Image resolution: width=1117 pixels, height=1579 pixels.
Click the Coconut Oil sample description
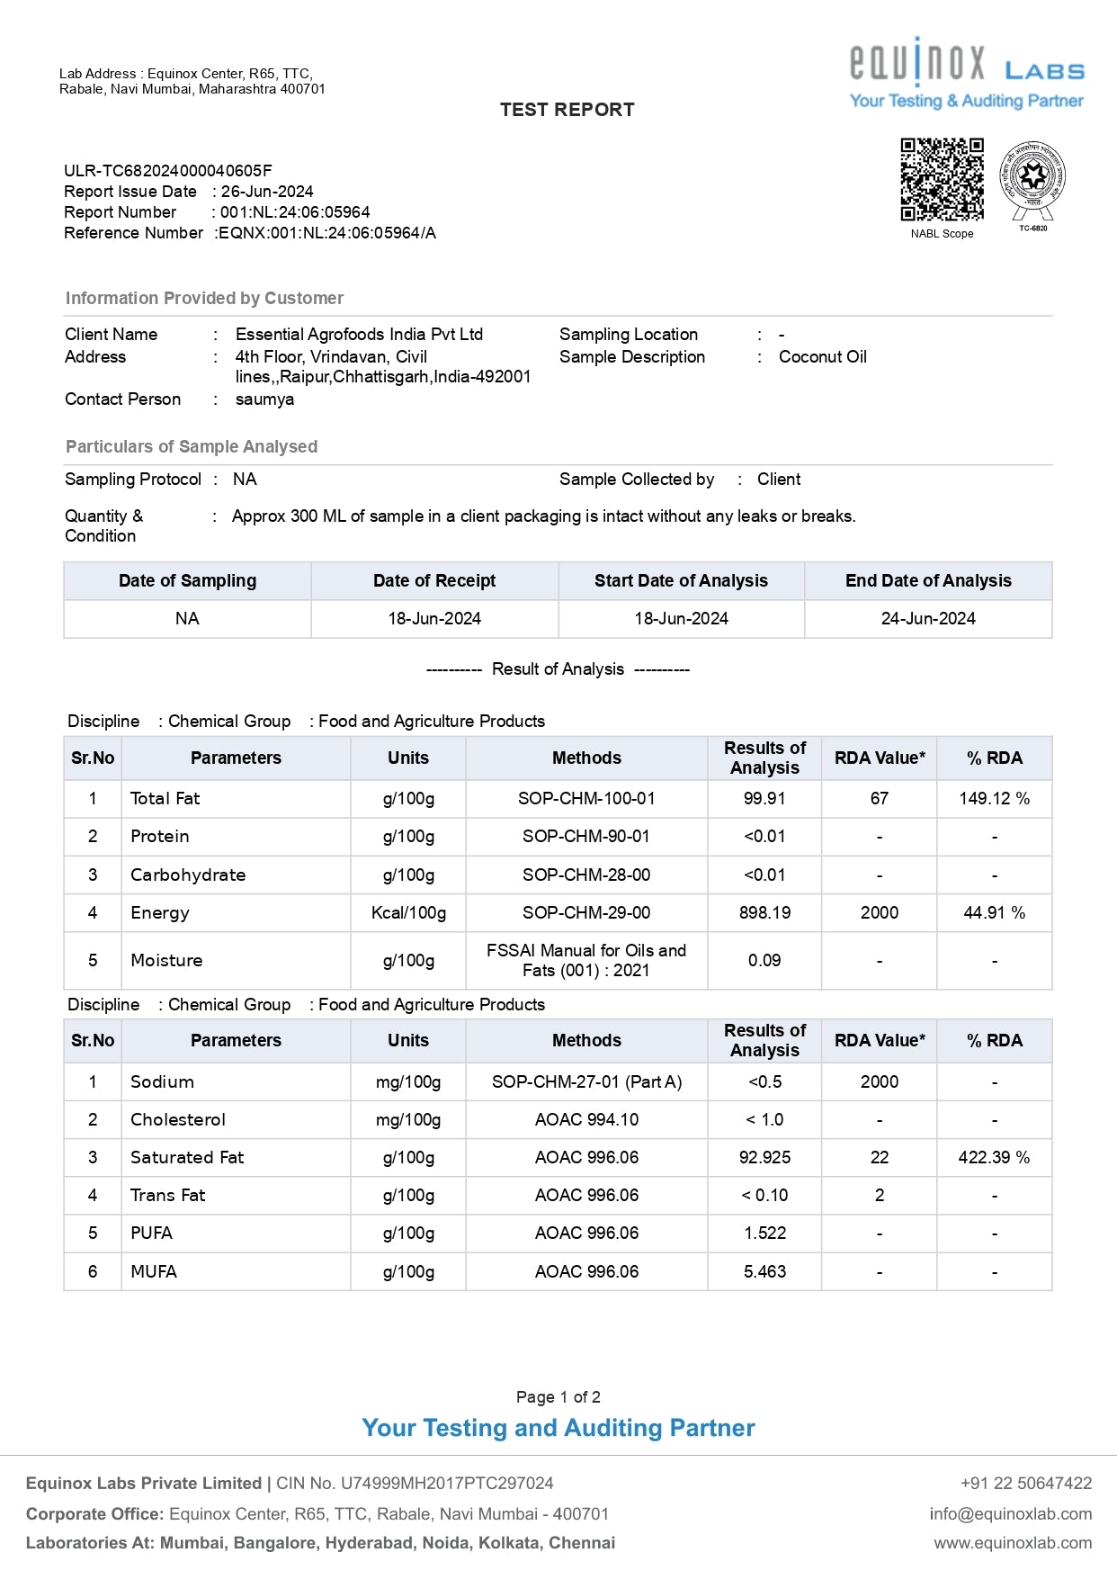pos(822,357)
